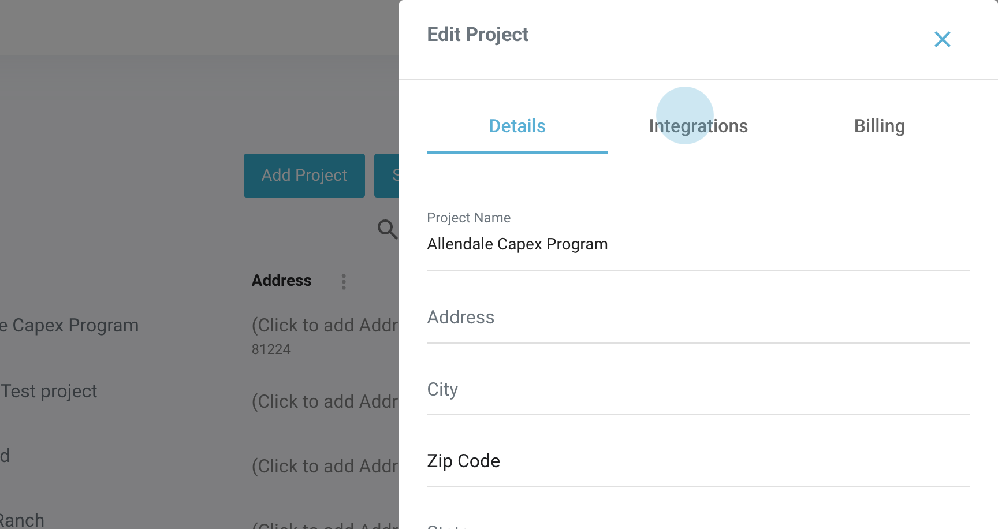Click the Address field in Edit Project
998x529 pixels.
(698, 318)
